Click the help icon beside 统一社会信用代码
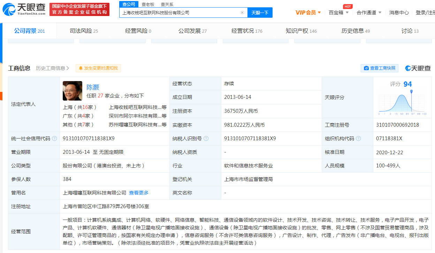435x253 pixels. pos(54,139)
